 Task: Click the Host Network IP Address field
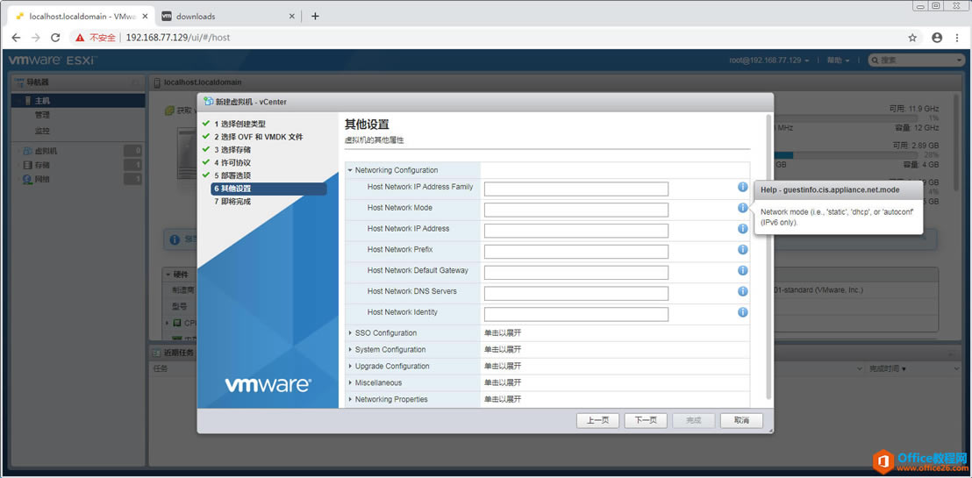575,231
